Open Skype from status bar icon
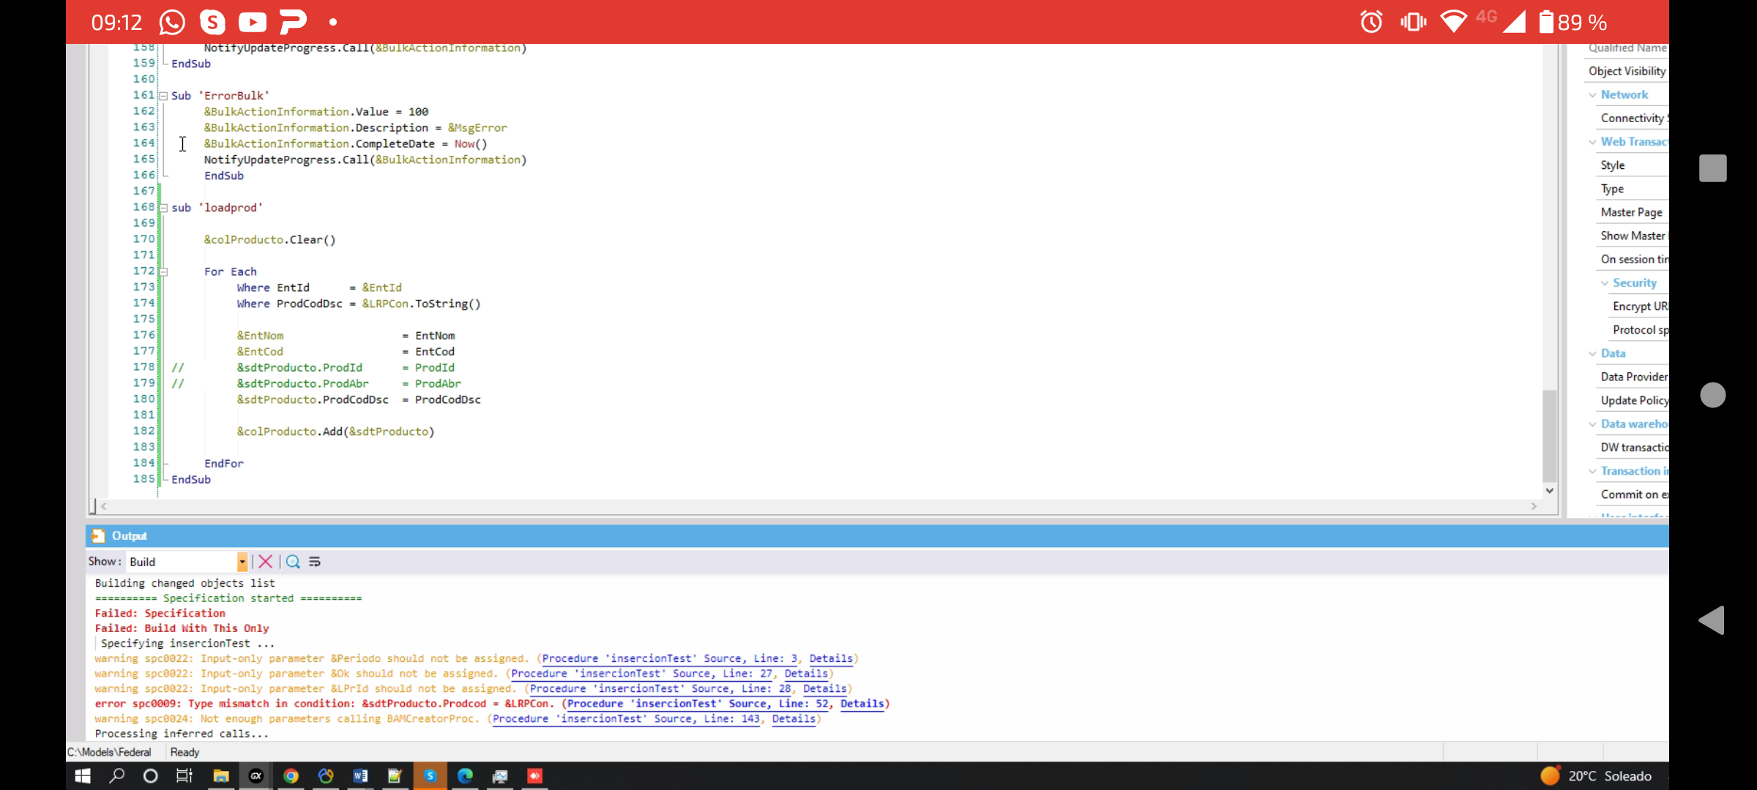1757x790 pixels. point(213,23)
